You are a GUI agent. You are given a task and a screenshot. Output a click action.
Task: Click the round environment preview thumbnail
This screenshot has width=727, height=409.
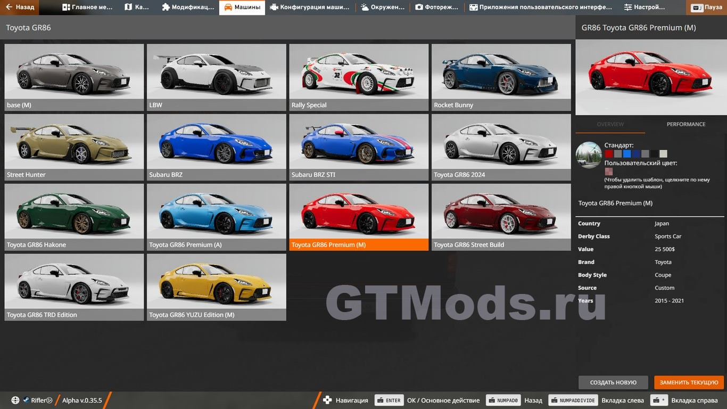589,155
